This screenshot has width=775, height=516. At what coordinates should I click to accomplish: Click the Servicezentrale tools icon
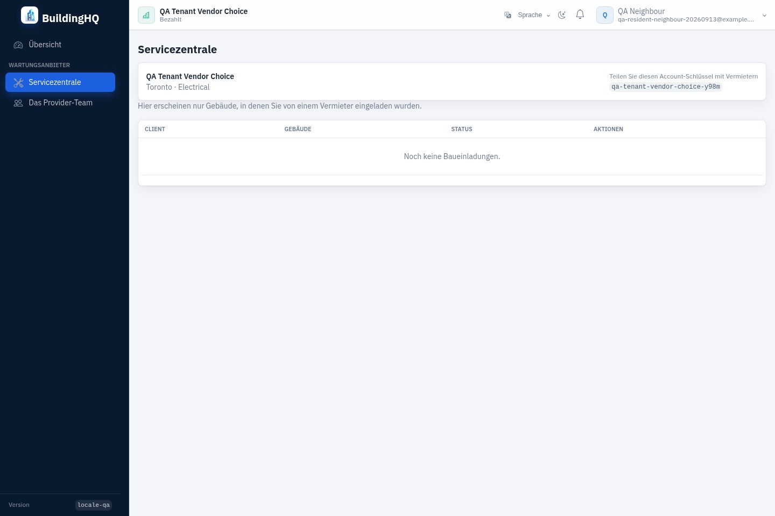(x=18, y=83)
